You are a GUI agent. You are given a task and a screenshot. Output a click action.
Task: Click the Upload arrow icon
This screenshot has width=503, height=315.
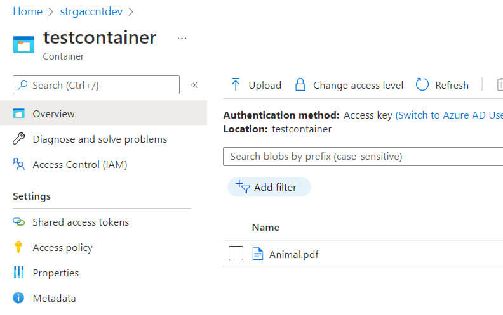pyautogui.click(x=236, y=85)
